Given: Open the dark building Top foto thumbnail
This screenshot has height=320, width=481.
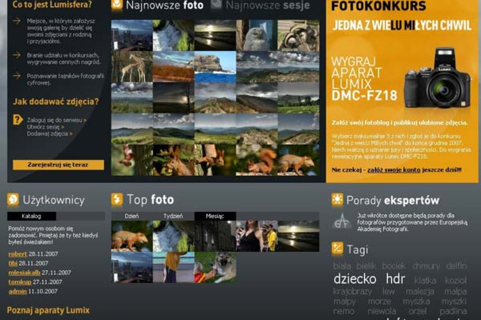Looking at the screenshot, I should coord(215,236).
